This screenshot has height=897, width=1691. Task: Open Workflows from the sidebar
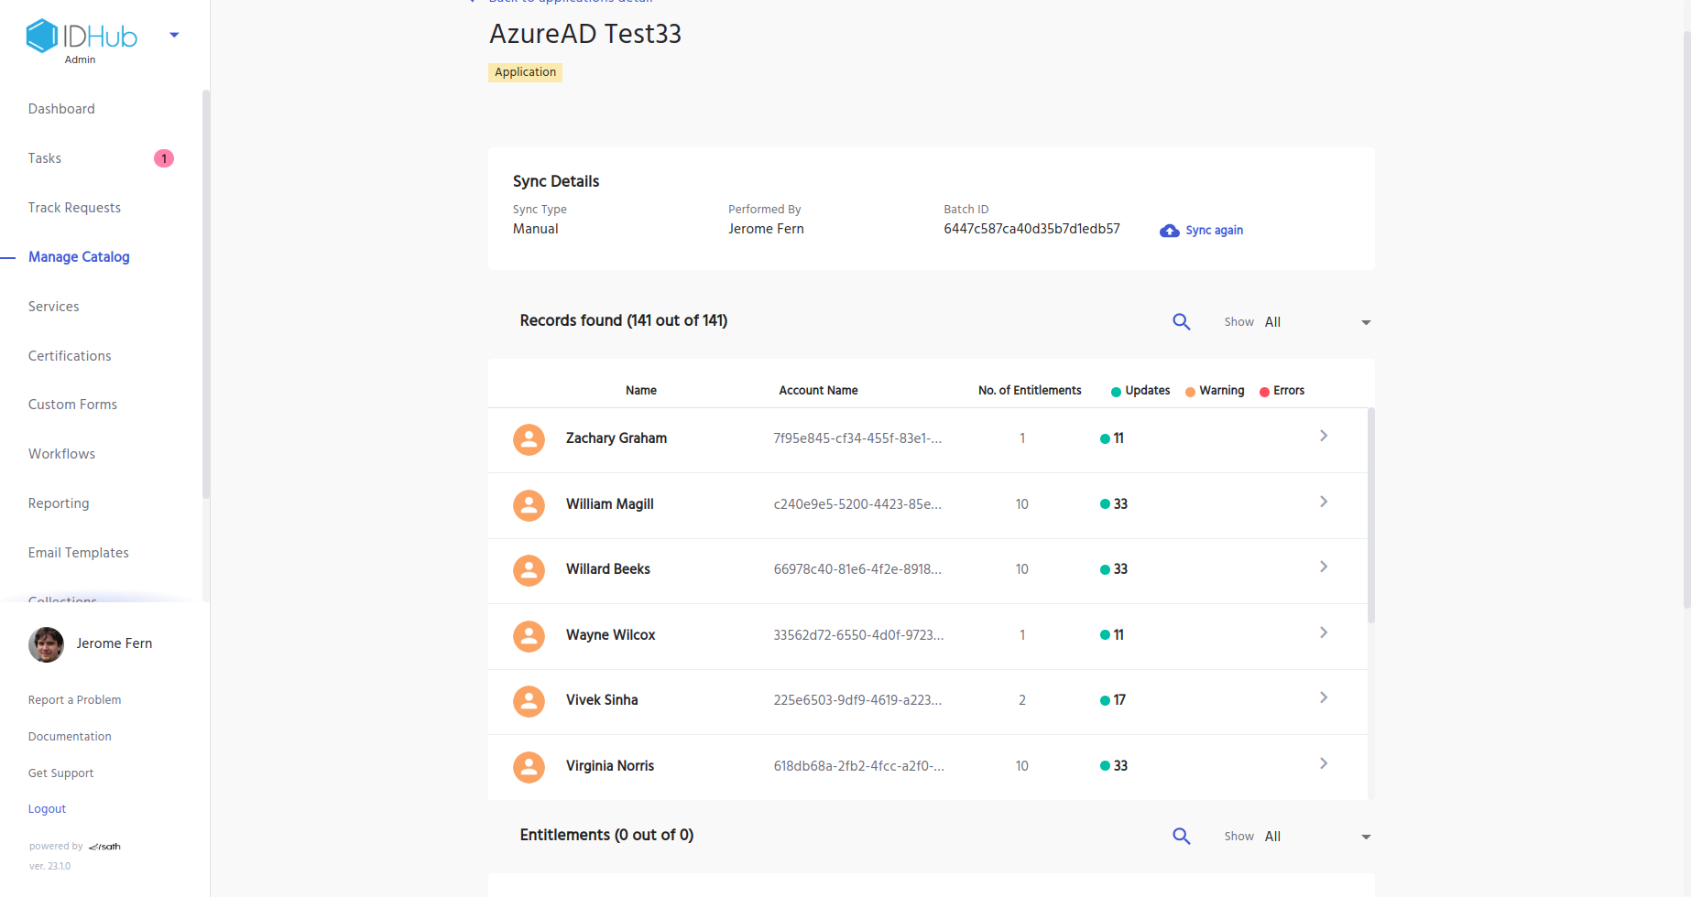61,454
